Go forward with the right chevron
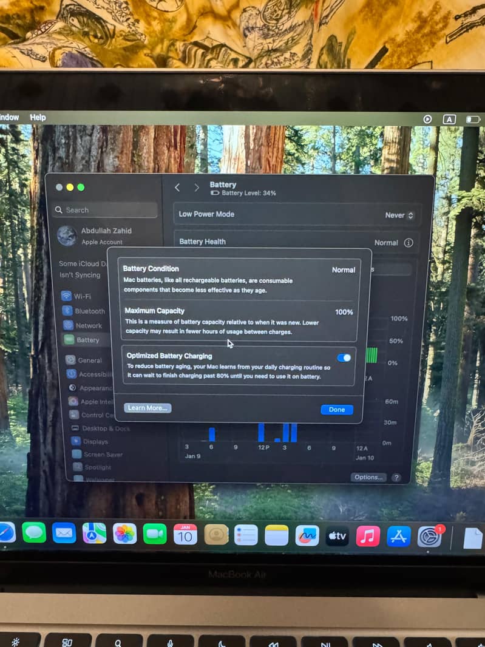 (197, 188)
